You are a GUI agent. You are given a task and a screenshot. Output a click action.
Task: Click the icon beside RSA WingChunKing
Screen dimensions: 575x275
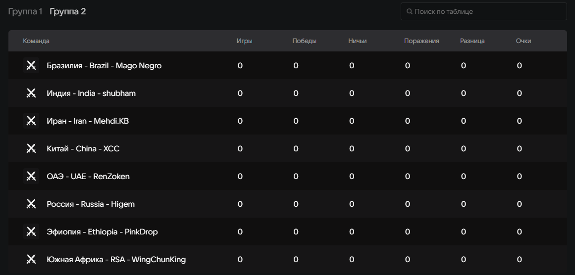(31, 260)
